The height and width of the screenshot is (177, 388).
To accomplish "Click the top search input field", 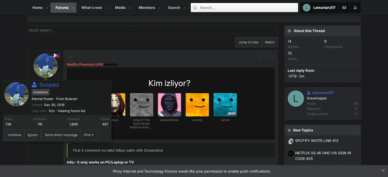I will 244,8.
